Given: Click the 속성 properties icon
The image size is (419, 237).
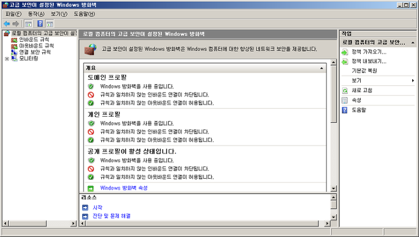Looking at the screenshot, I should coord(345,100).
